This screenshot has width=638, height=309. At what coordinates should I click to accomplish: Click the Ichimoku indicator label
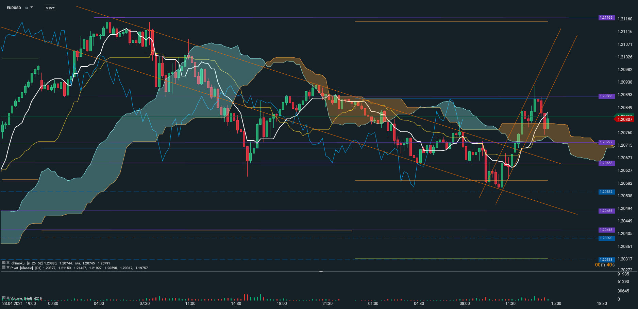(x=18, y=263)
